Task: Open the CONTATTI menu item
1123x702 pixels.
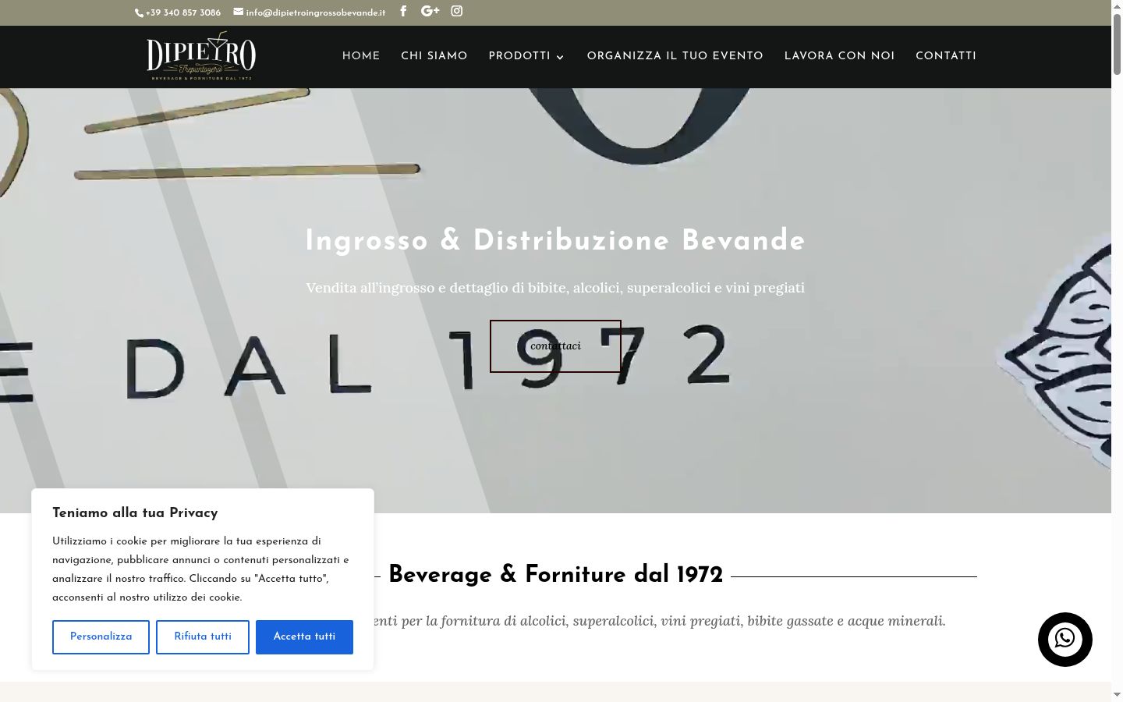Action: (x=946, y=56)
